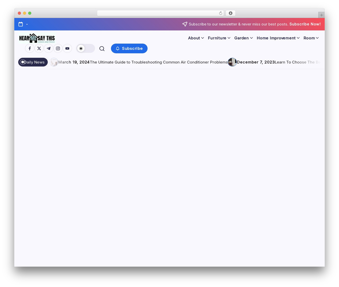Expand the Furniture menu dropdown
Screen dimensions: 339x287
(219, 38)
